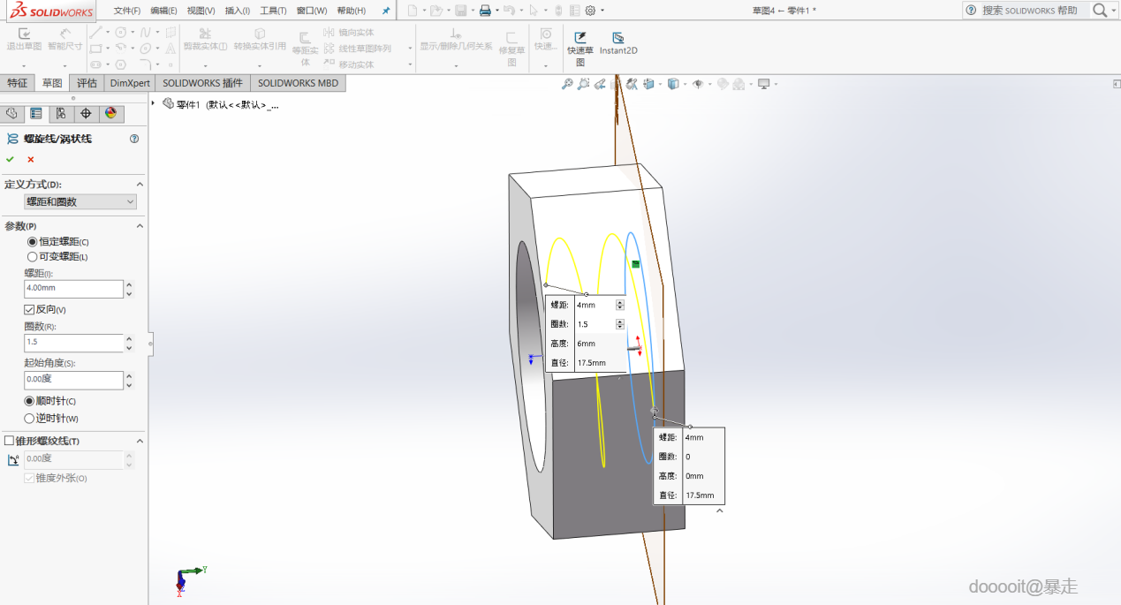Click the Print icon in toolbar
The image size is (1121, 605).
(485, 11)
